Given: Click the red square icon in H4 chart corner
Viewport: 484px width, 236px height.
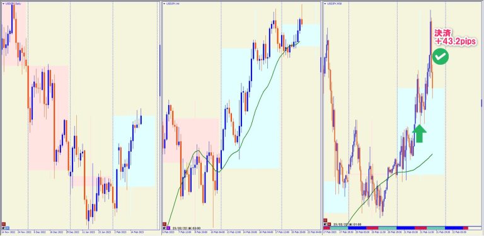Looking at the screenshot, I should pos(164,224).
